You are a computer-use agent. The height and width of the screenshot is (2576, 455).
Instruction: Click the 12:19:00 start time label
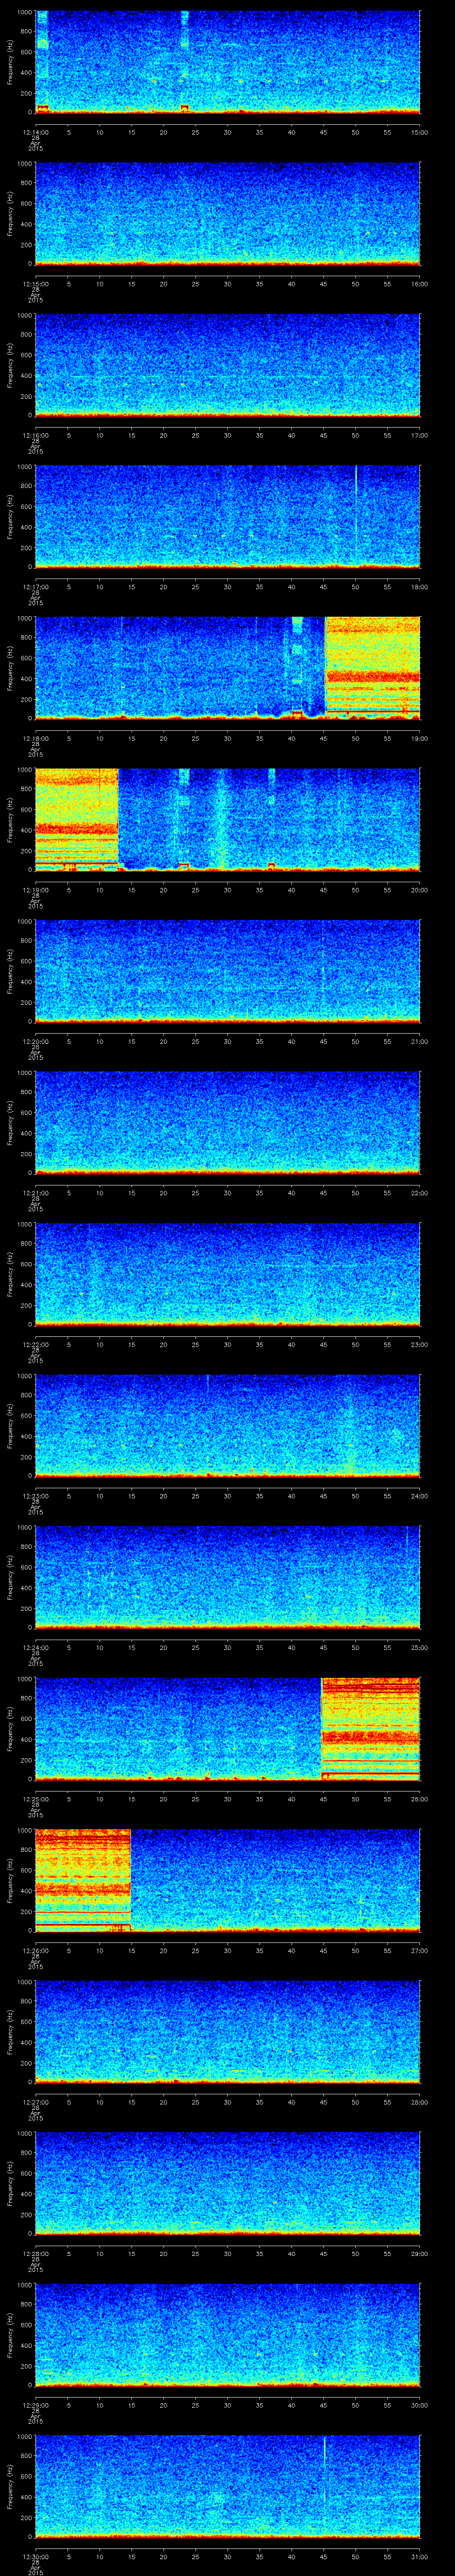35,890
